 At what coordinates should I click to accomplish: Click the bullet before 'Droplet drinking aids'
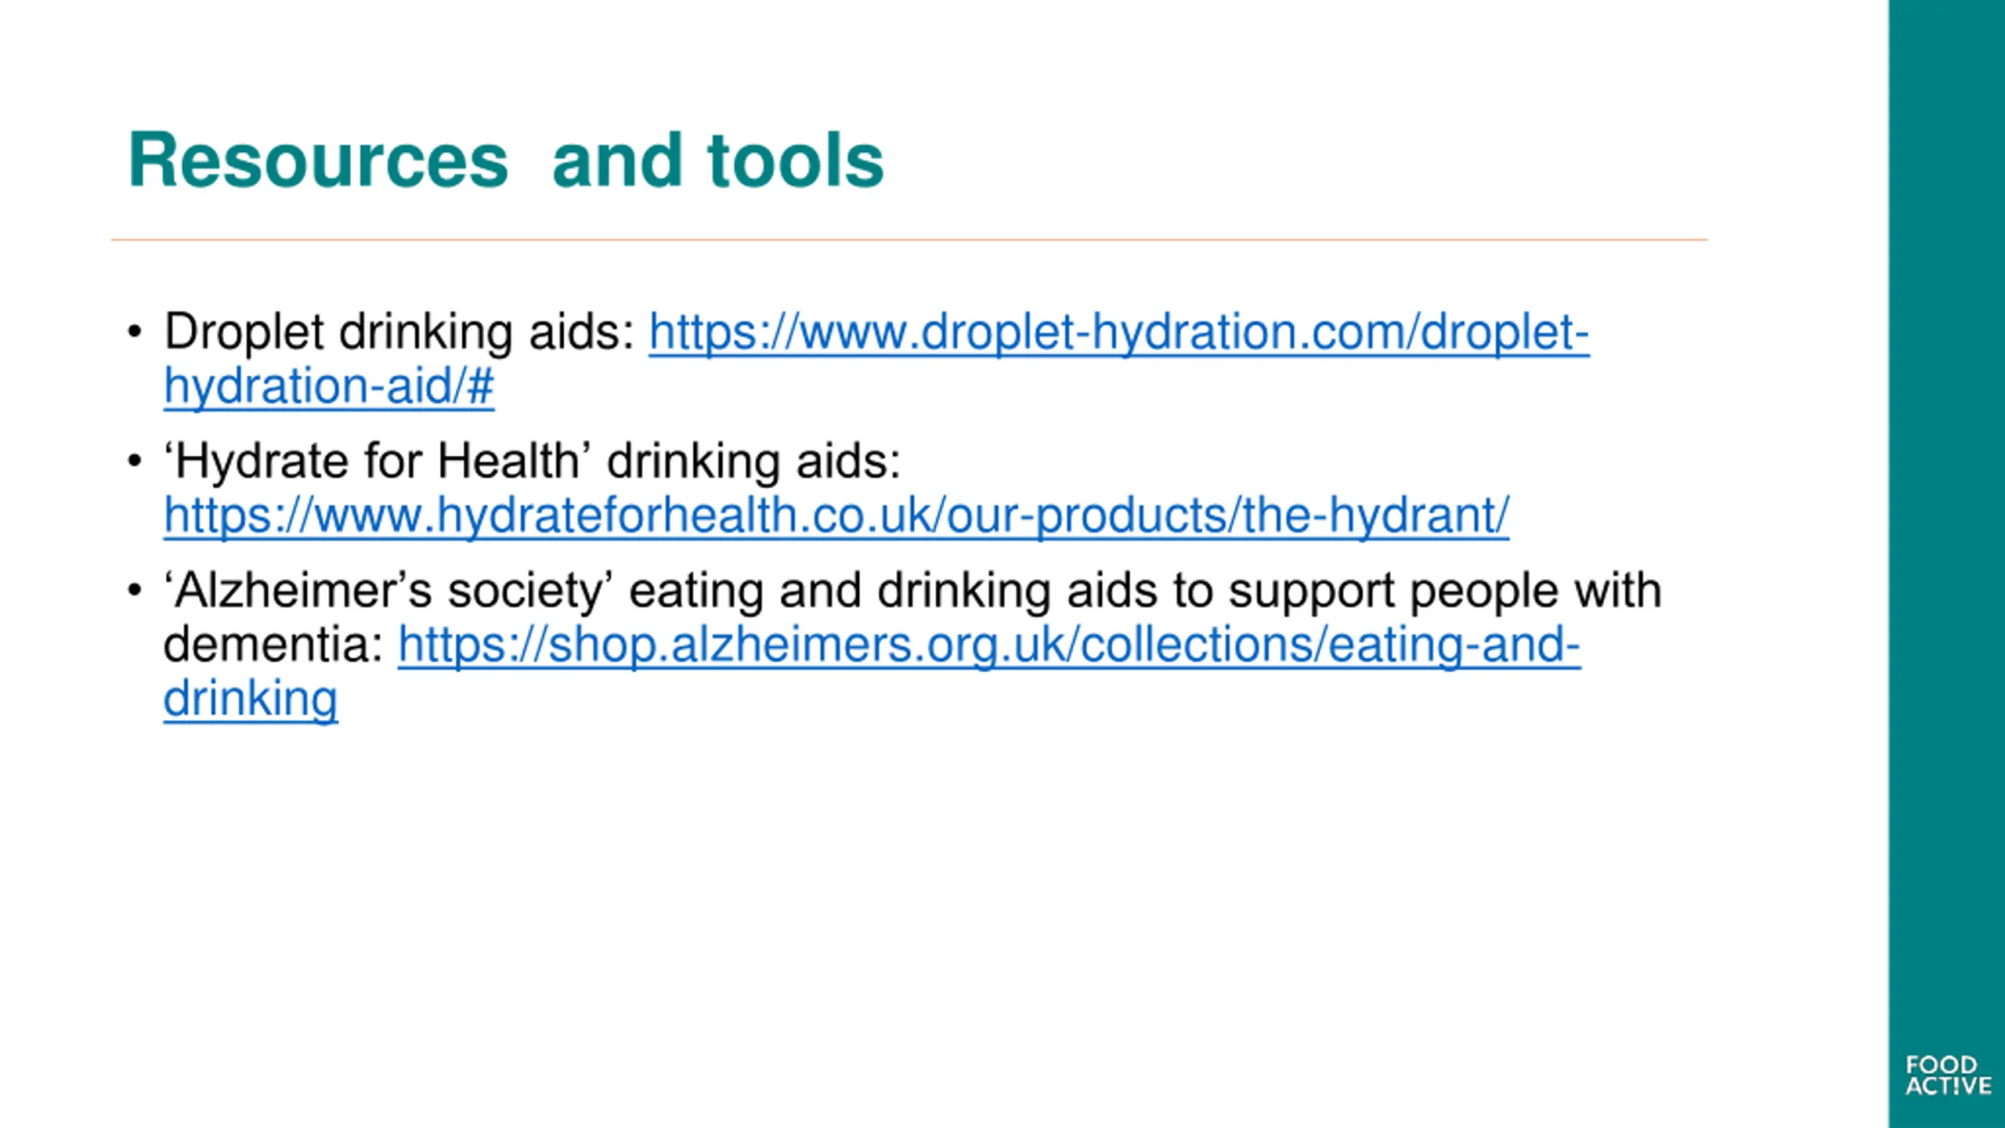point(135,332)
